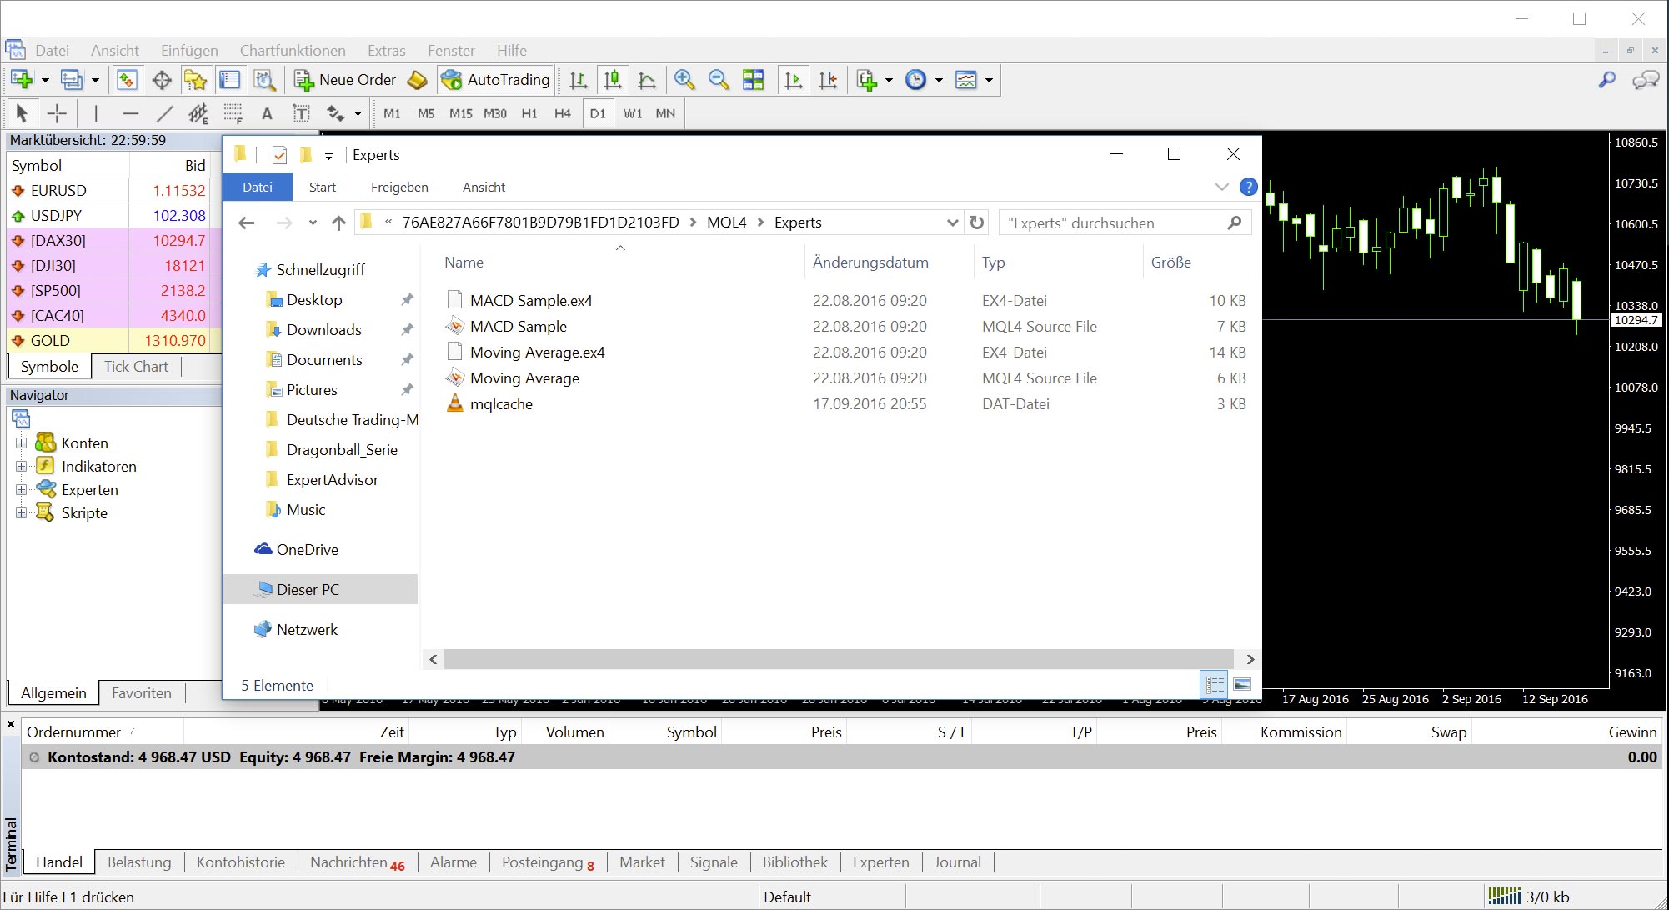The width and height of the screenshot is (1669, 910).
Task: Open the chat speech-bubble icon
Action: 1646,80
